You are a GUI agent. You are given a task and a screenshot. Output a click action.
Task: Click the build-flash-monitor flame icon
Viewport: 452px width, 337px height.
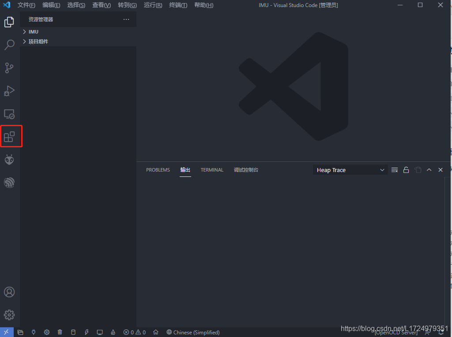(x=113, y=332)
